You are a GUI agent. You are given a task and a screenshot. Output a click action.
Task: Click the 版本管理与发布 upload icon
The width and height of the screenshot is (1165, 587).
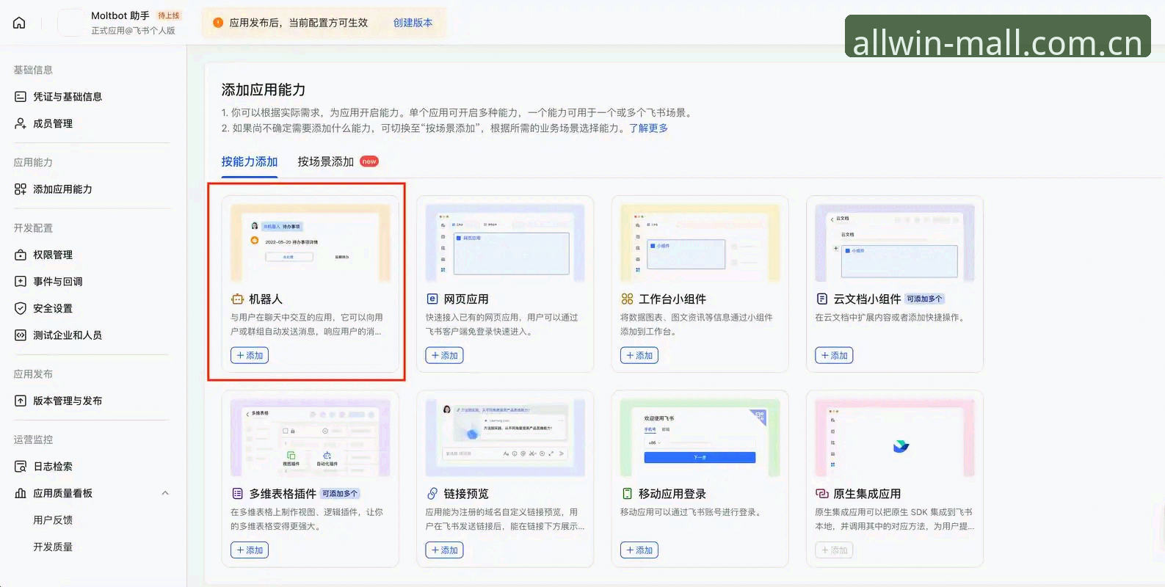coord(21,401)
